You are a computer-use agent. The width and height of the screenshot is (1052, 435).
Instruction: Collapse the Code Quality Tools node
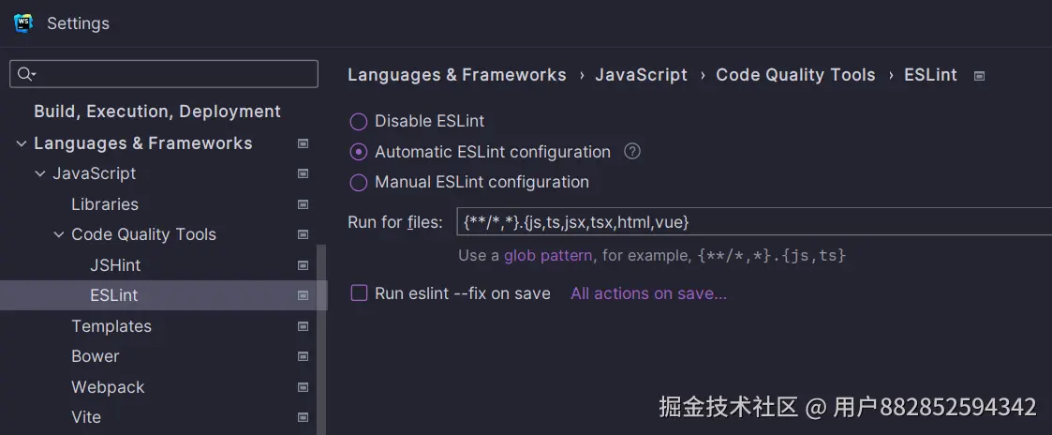click(58, 234)
